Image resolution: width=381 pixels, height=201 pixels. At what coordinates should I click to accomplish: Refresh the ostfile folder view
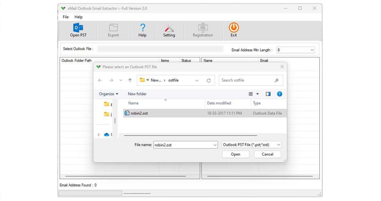click(209, 80)
